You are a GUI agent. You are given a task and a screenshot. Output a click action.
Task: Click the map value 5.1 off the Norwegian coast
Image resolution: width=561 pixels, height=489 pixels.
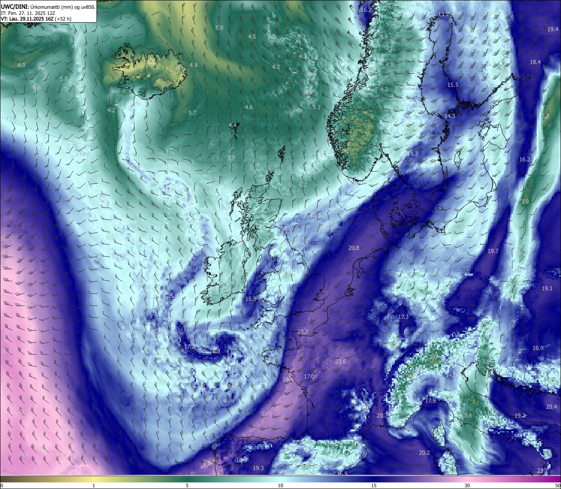316,107
